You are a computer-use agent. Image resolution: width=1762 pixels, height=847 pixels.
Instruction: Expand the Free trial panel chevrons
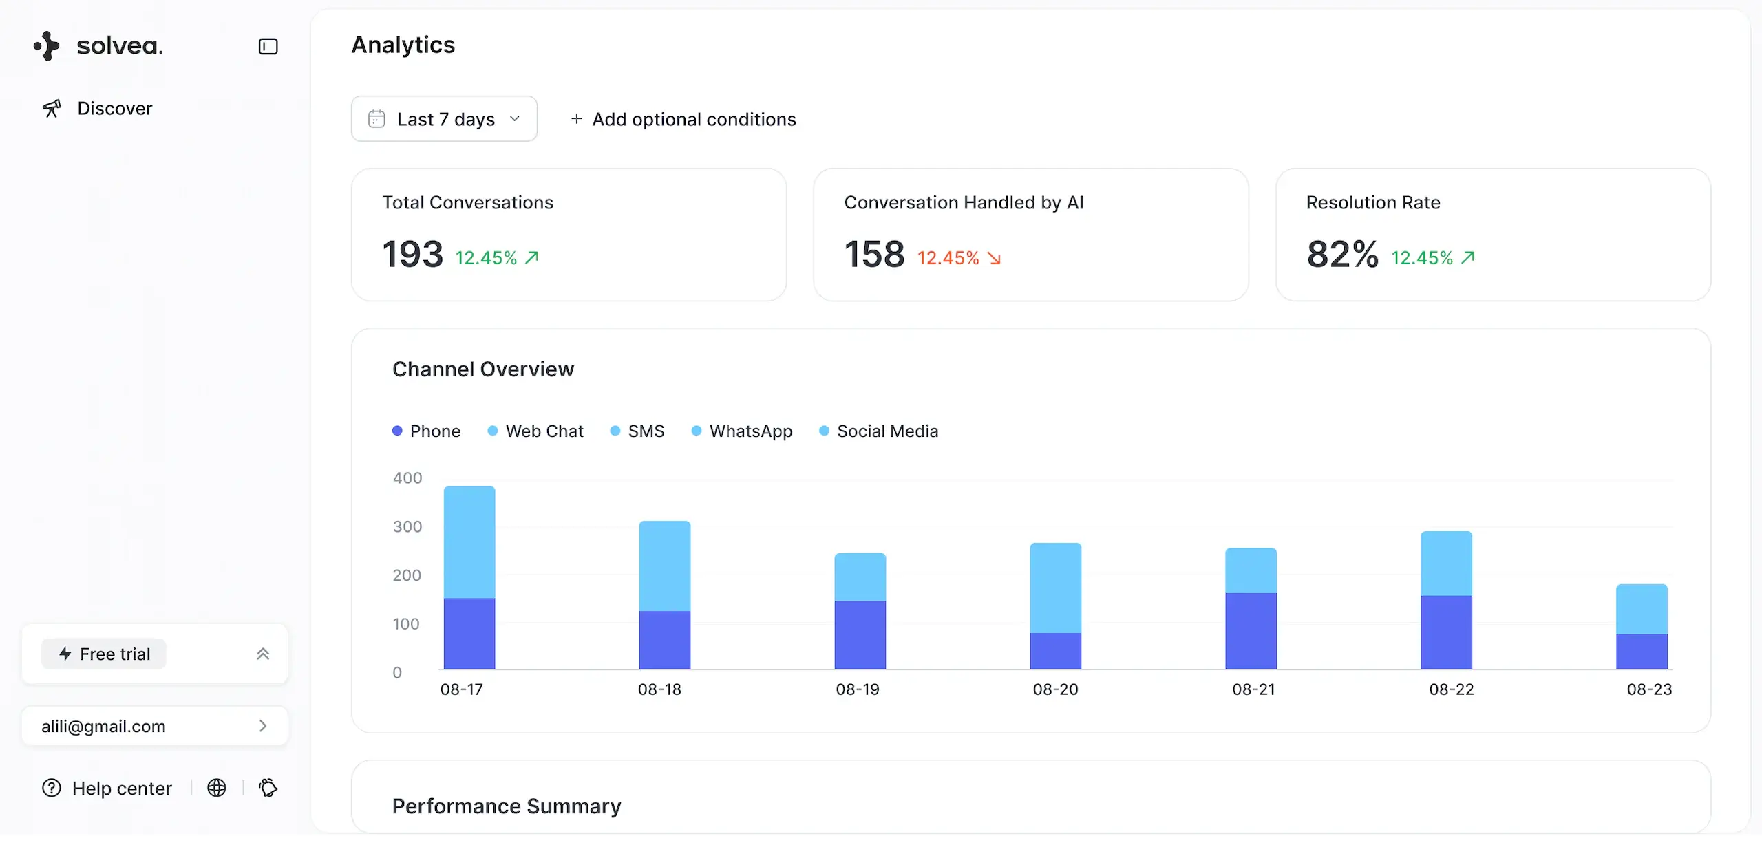[x=263, y=654]
